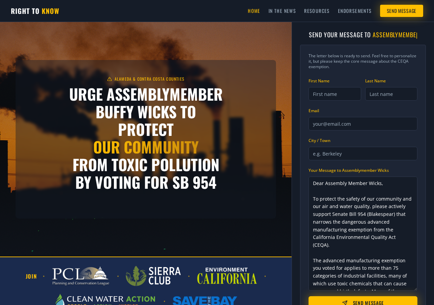Click the 'By Voting For SB 954' headline line
This screenshot has height=305, width=434.
[x=146, y=182]
